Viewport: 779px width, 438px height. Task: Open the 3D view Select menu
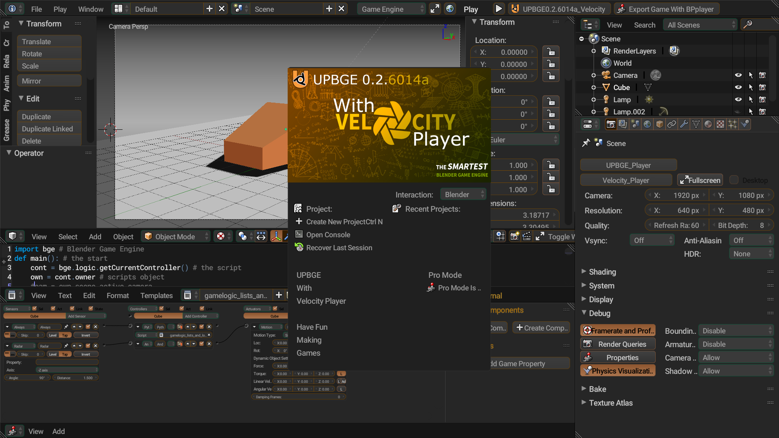[68, 236]
